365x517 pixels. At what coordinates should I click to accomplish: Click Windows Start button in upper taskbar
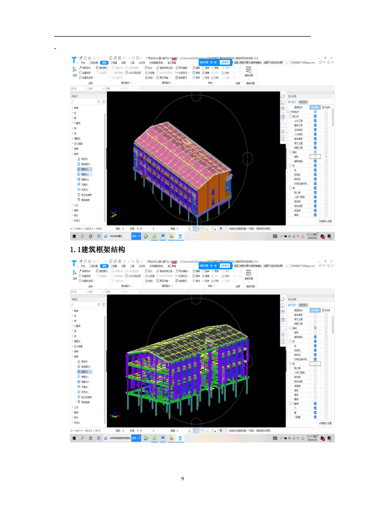pyautogui.click(x=74, y=236)
